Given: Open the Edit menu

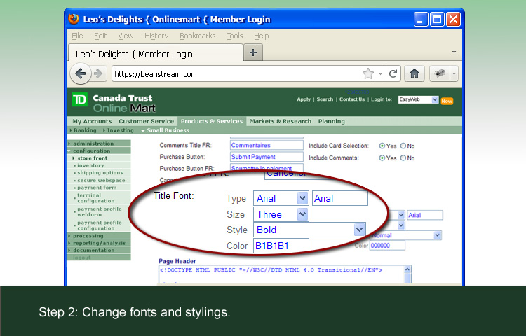Looking at the screenshot, I should [100, 36].
